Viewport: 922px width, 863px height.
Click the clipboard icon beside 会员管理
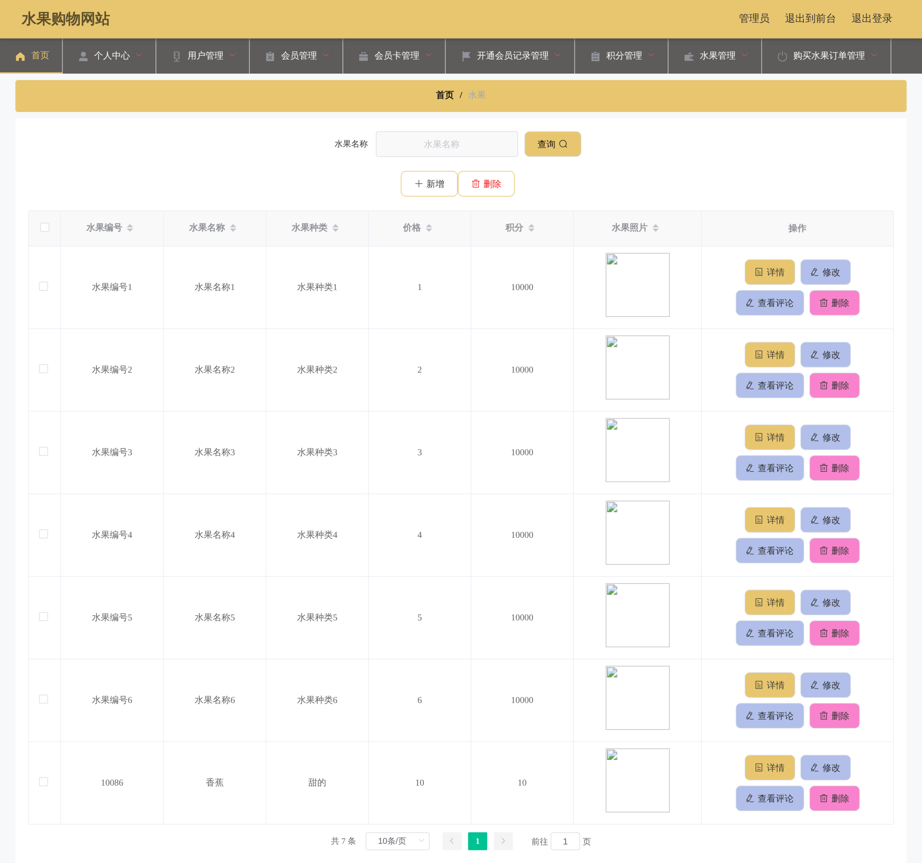point(270,57)
